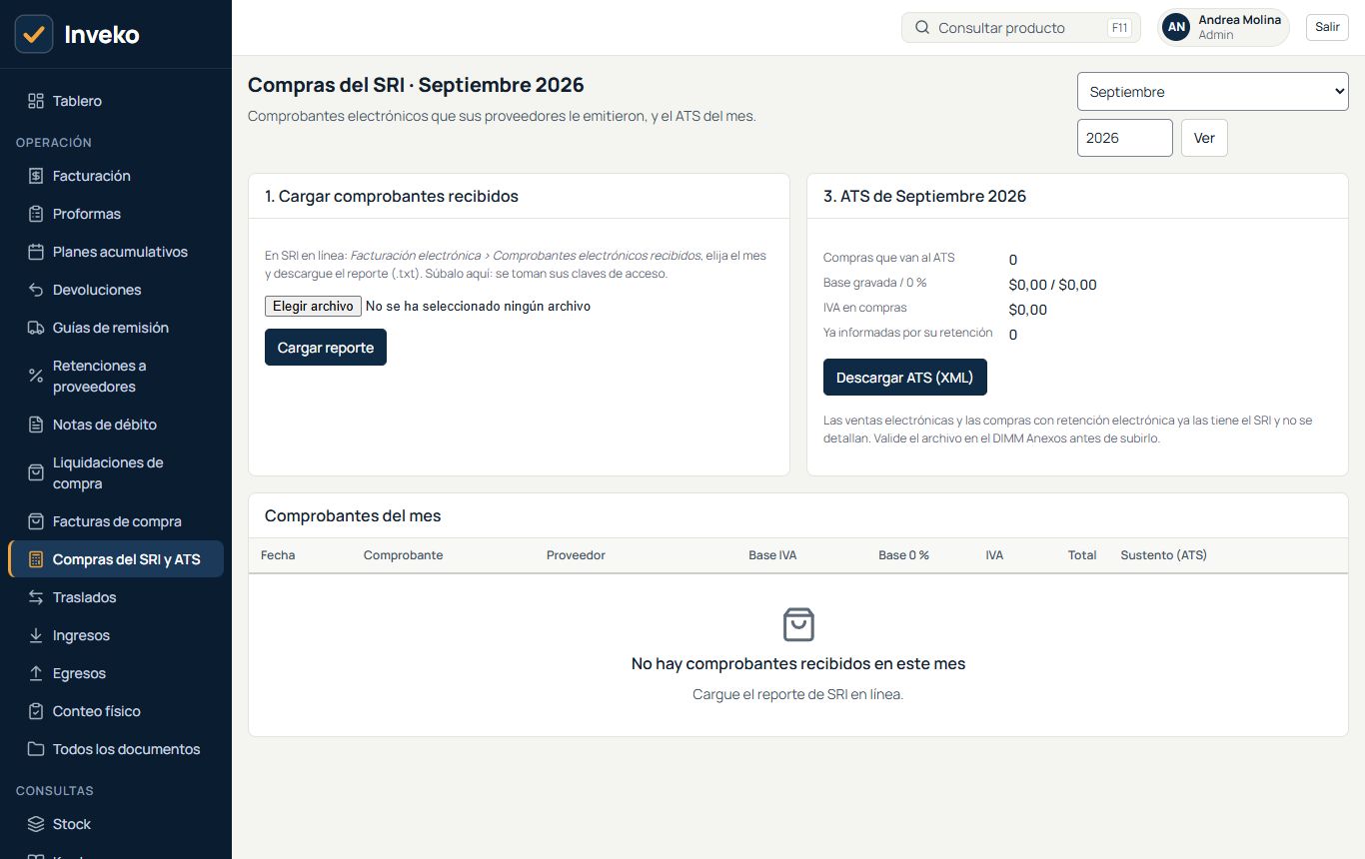
Task: Click the Elegir archivo file button
Action: coord(313,307)
